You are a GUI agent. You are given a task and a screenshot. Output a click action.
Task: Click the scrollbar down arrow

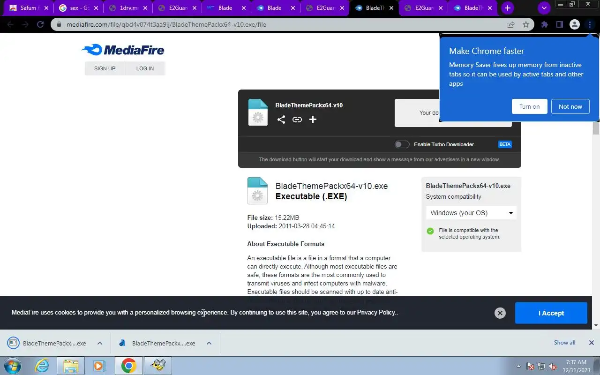point(596,325)
